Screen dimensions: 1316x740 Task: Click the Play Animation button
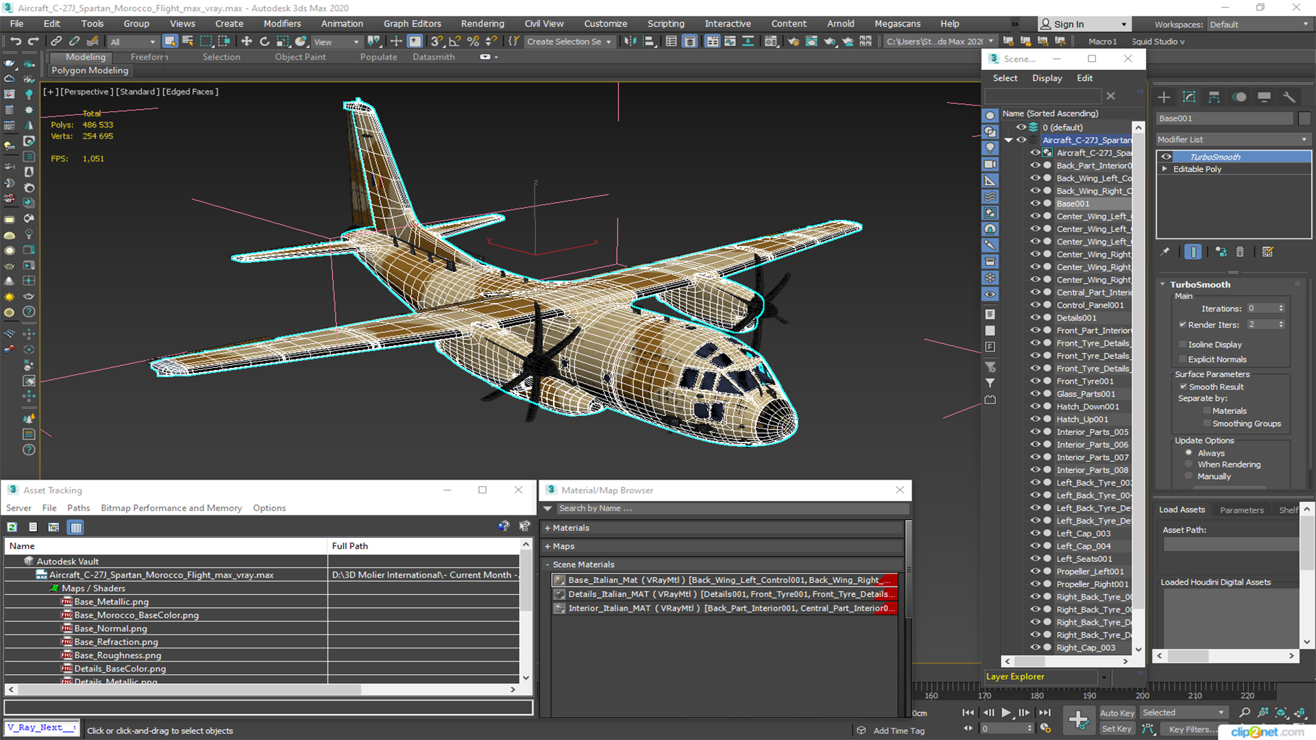(x=1006, y=713)
